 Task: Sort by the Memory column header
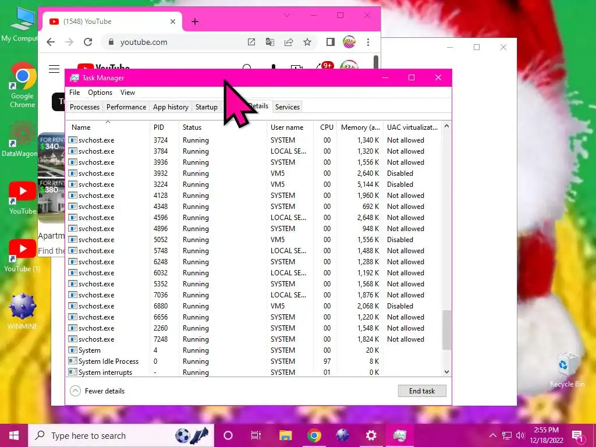(x=360, y=127)
